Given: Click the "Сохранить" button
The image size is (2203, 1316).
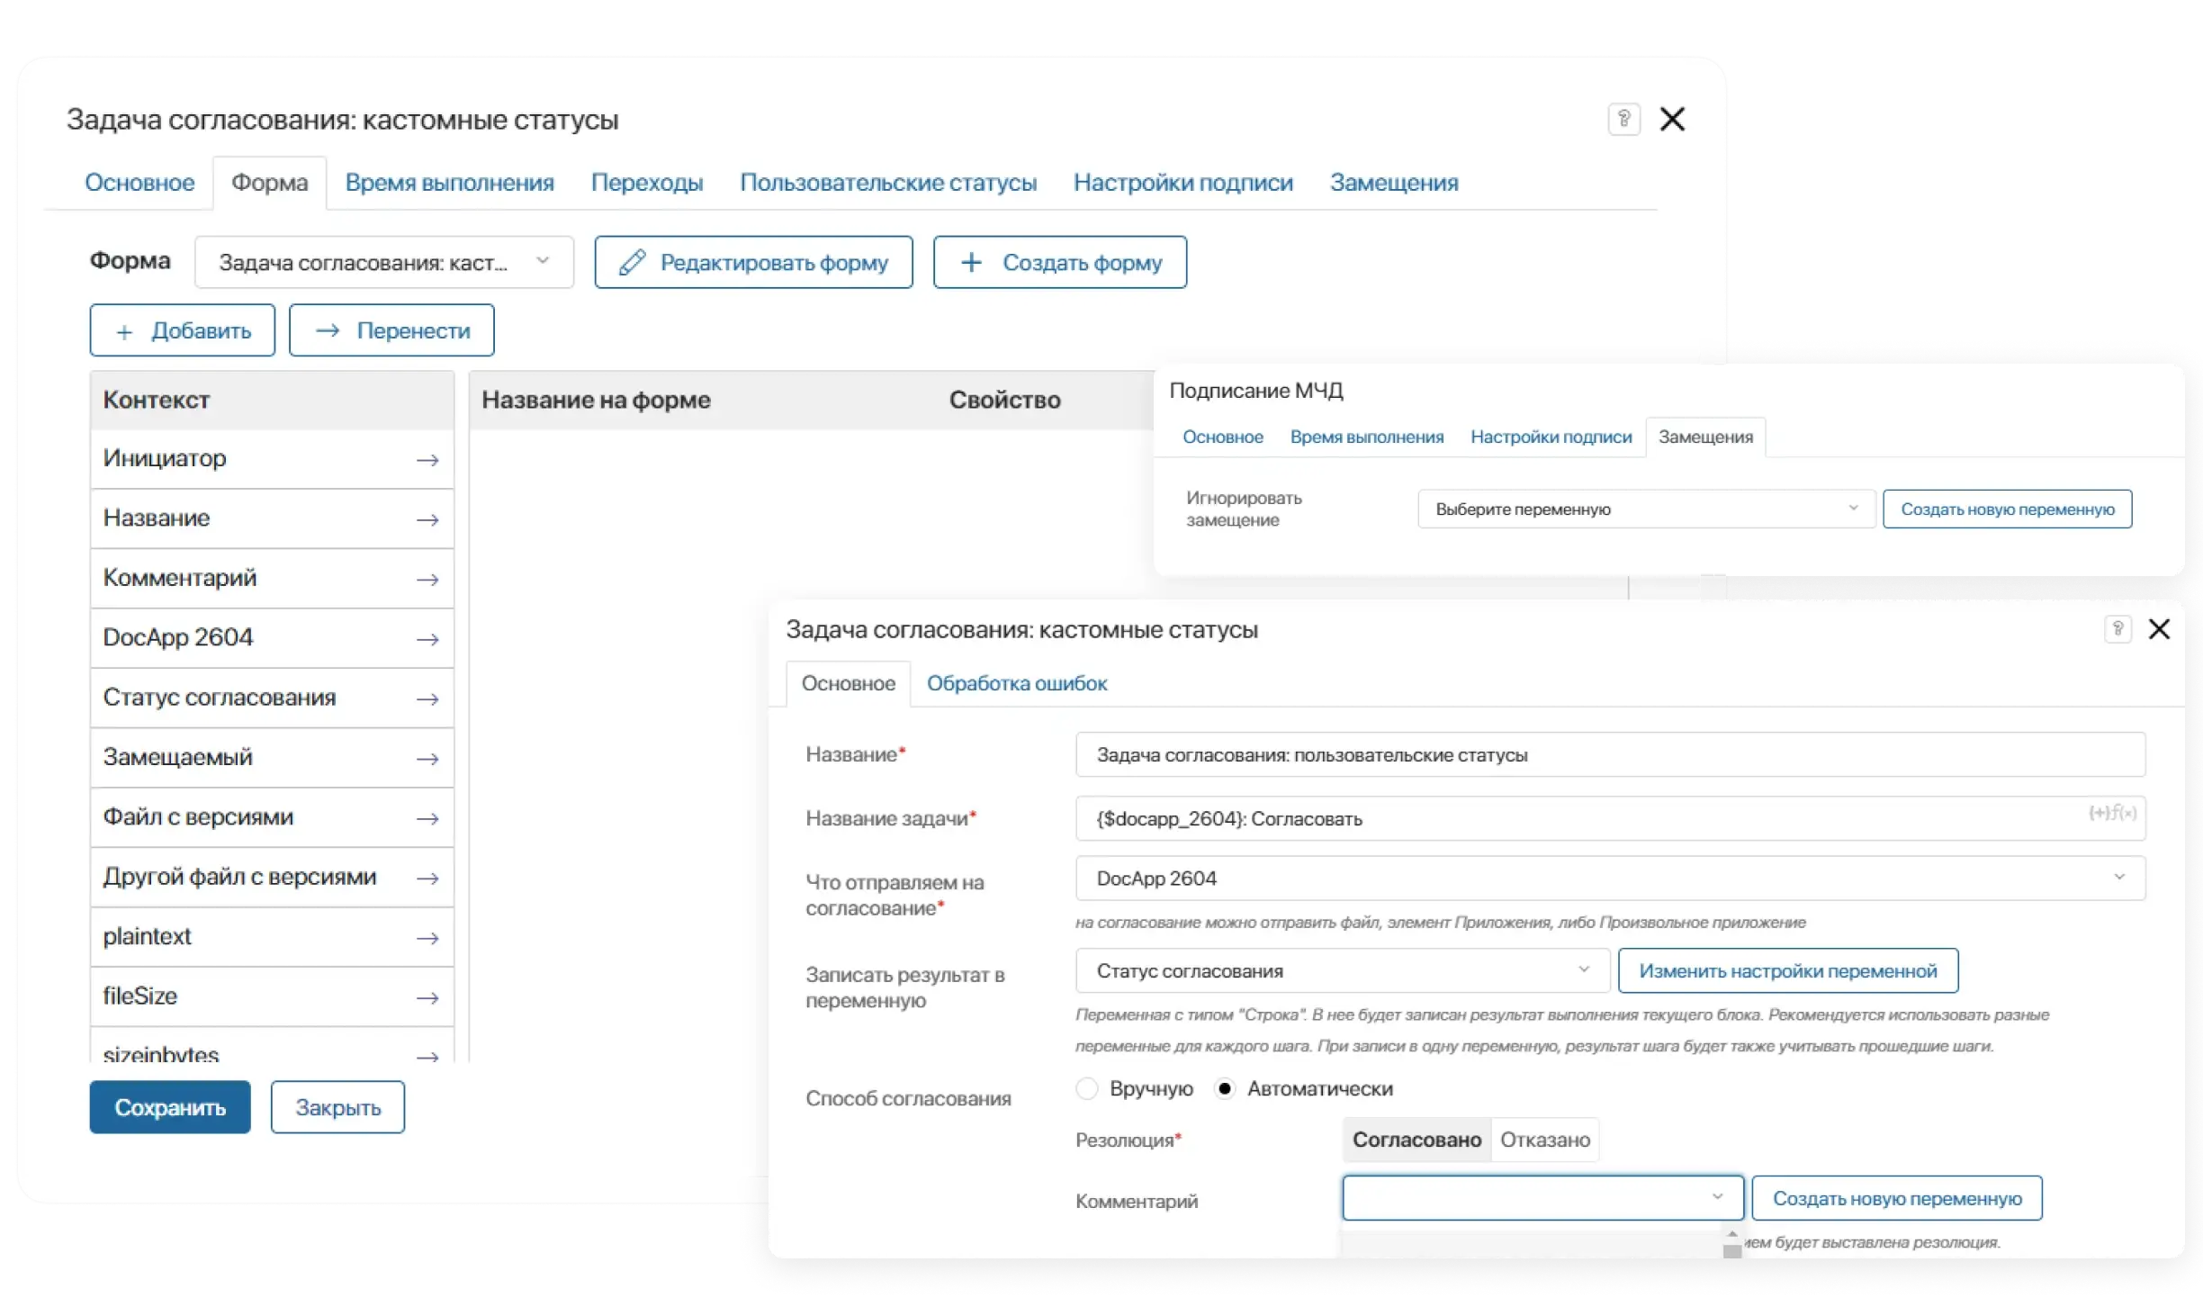Looking at the screenshot, I should [x=169, y=1107].
